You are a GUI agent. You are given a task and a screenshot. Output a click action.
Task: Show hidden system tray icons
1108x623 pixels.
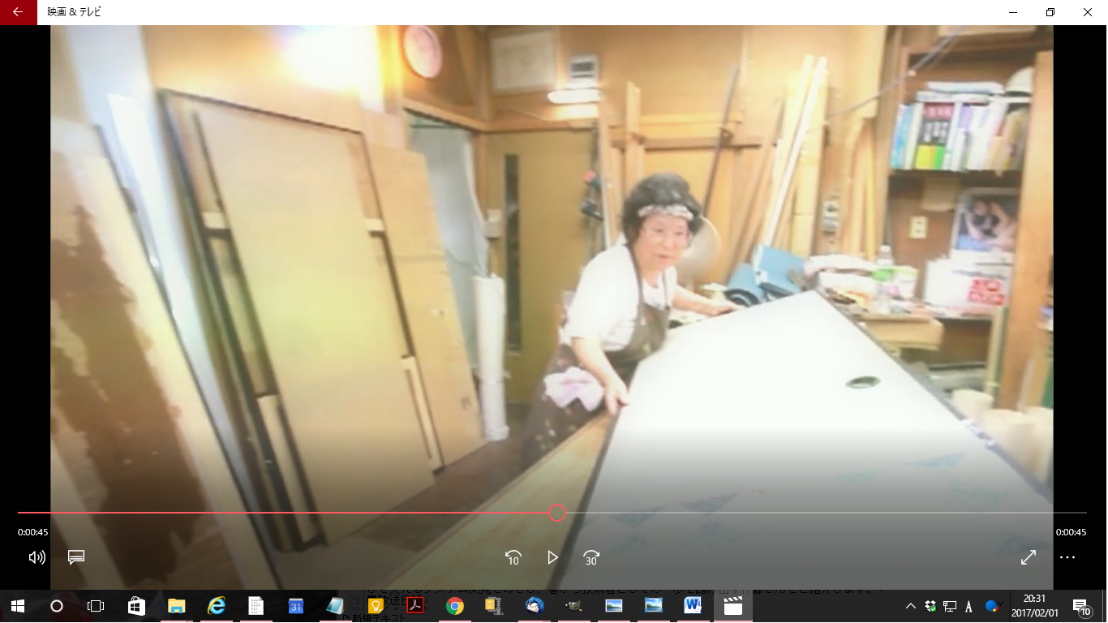click(x=909, y=606)
